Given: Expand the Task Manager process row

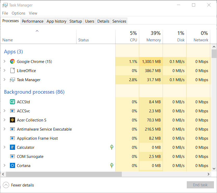Looking at the screenshot, I should (4, 80).
